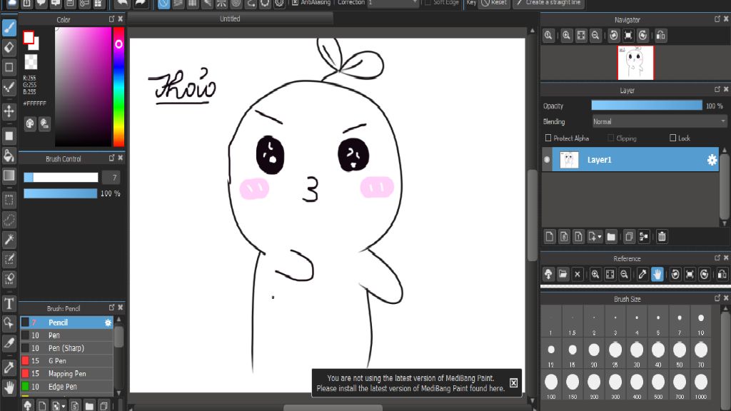The width and height of the screenshot is (731, 411).
Task: Toggle the Lock checkbox for the layer
Action: tap(672, 138)
